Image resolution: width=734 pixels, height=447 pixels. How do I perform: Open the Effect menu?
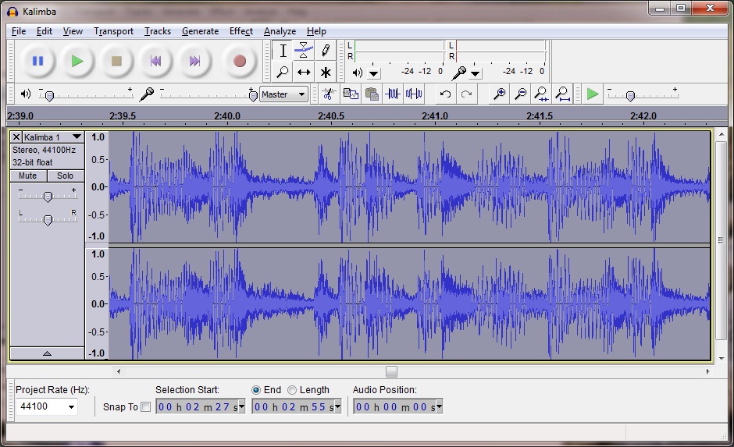[241, 31]
